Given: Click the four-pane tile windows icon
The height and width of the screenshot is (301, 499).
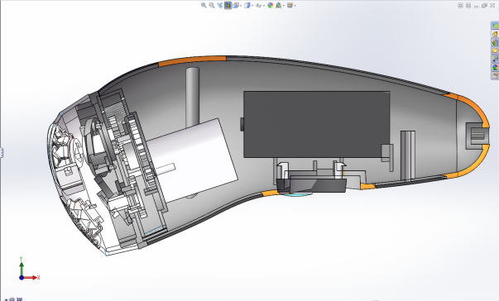Looking at the screenshot, I should [460, 6].
